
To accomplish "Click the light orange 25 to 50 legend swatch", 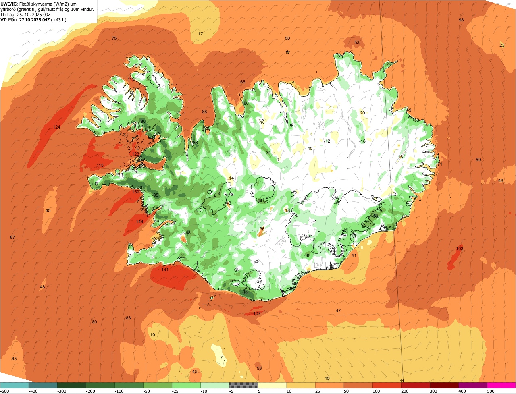I will tap(329, 385).
